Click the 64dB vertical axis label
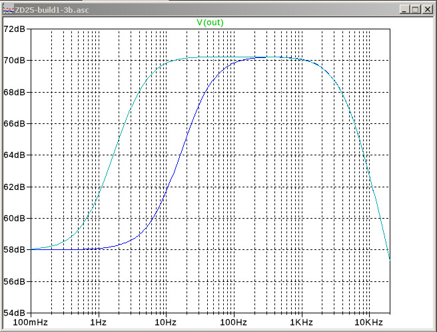Viewport: 437px width, 332px height. click(14, 155)
